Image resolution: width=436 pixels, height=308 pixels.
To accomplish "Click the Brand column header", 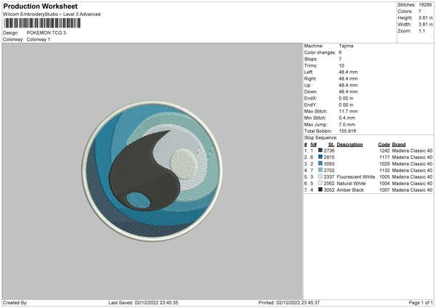I will tap(399, 145).
